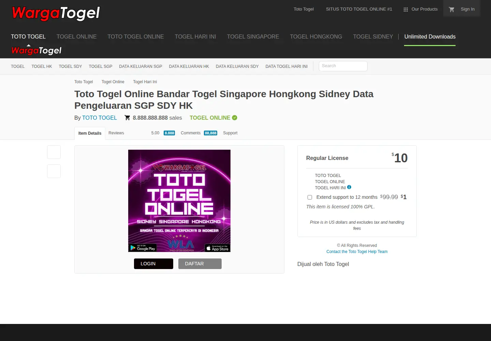Click the shopping cart icon in header

point(451,10)
